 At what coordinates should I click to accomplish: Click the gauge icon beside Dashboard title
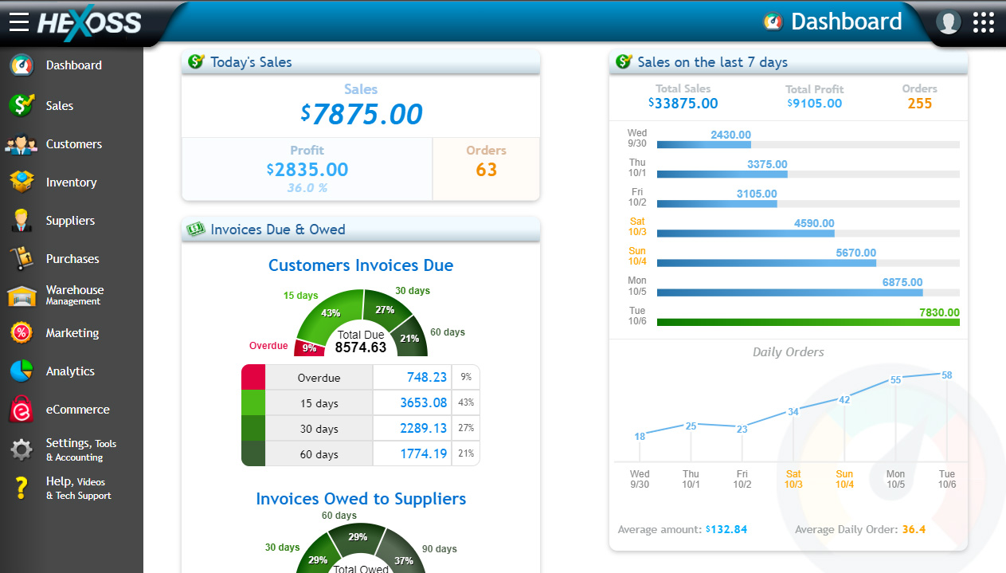click(773, 22)
